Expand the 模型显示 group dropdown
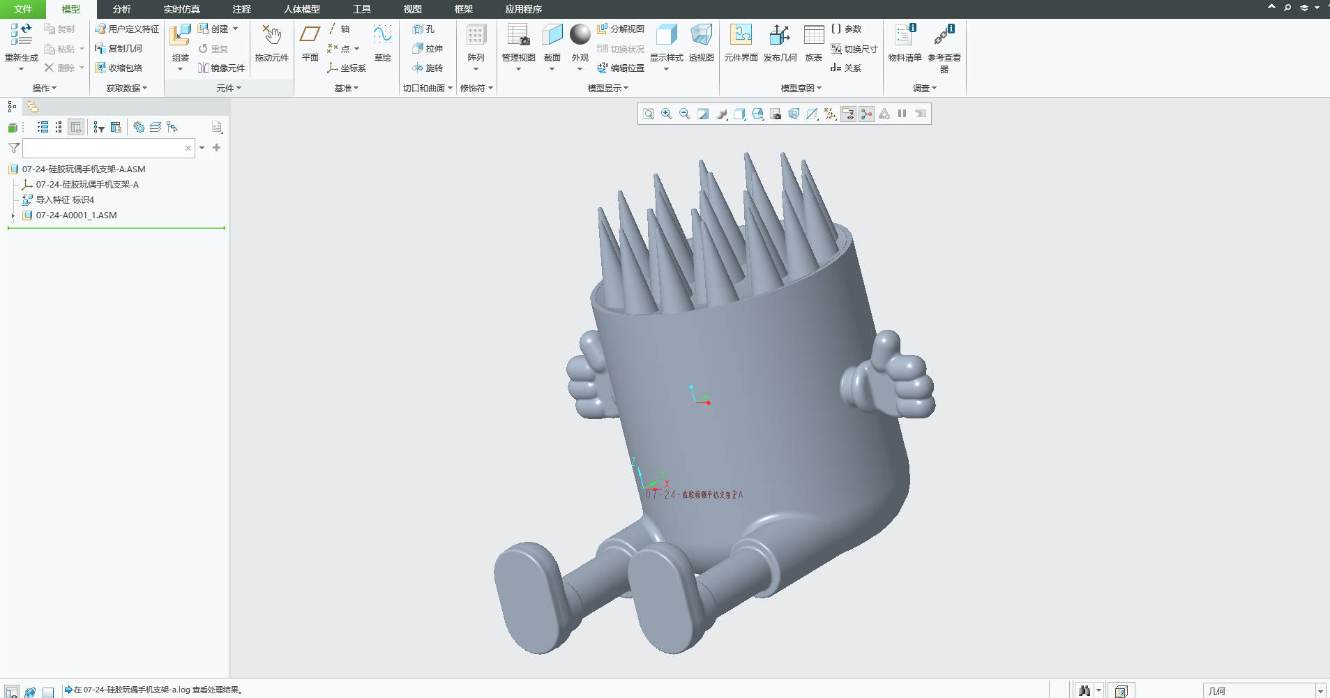 608,88
